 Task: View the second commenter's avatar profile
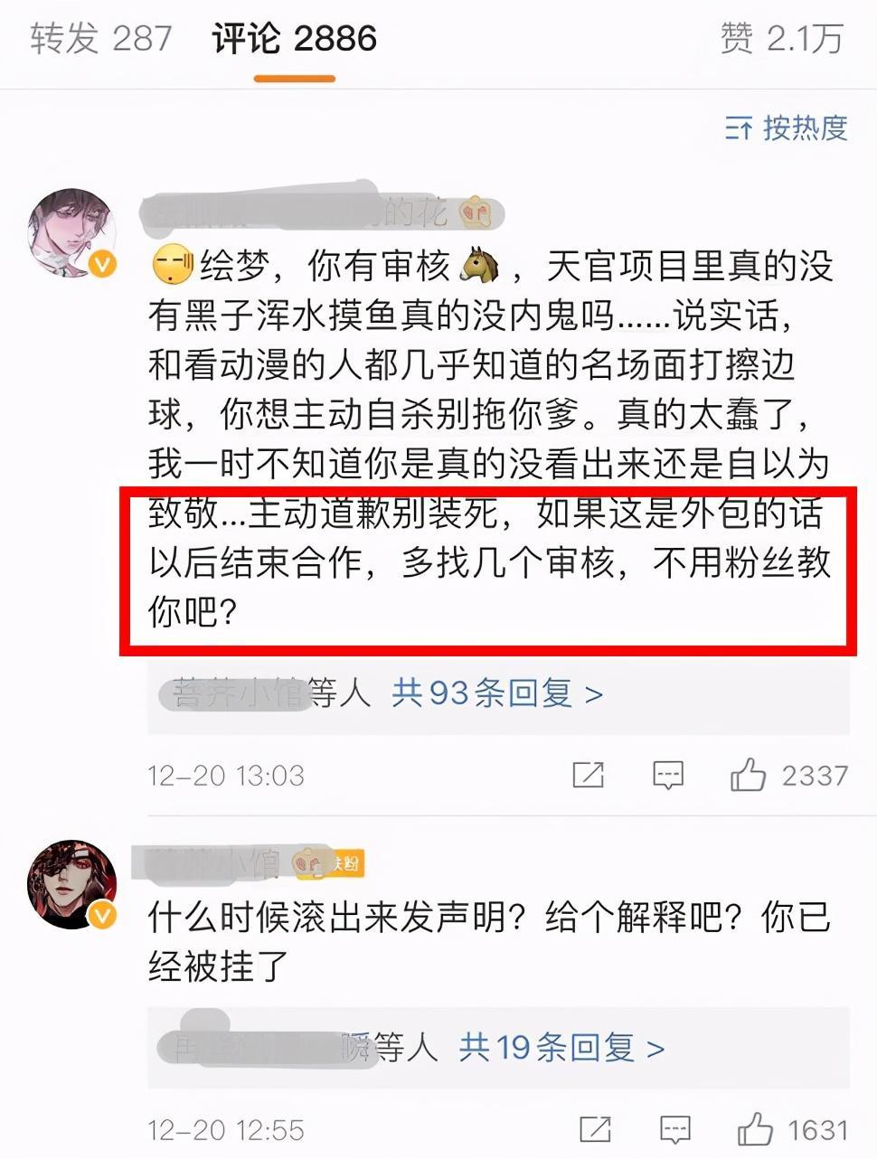pos(72,885)
